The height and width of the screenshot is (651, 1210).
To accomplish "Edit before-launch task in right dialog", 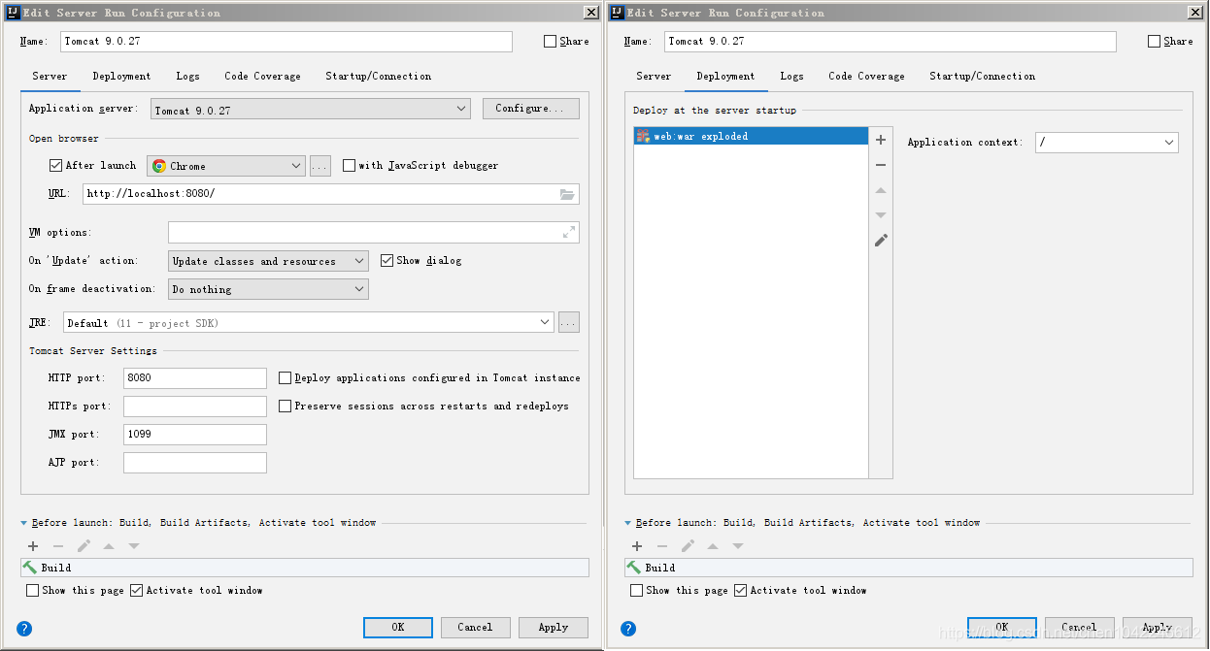I will [x=688, y=546].
